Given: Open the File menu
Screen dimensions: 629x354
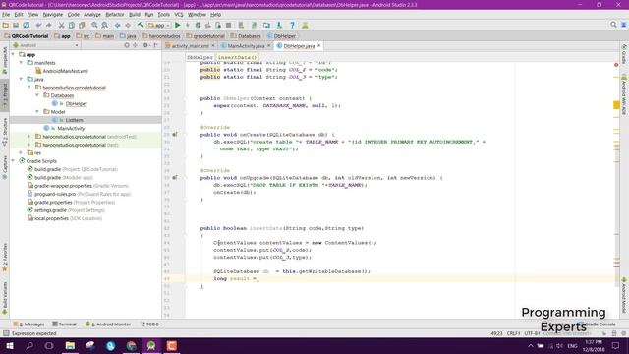Looking at the screenshot, I should (x=6, y=15).
